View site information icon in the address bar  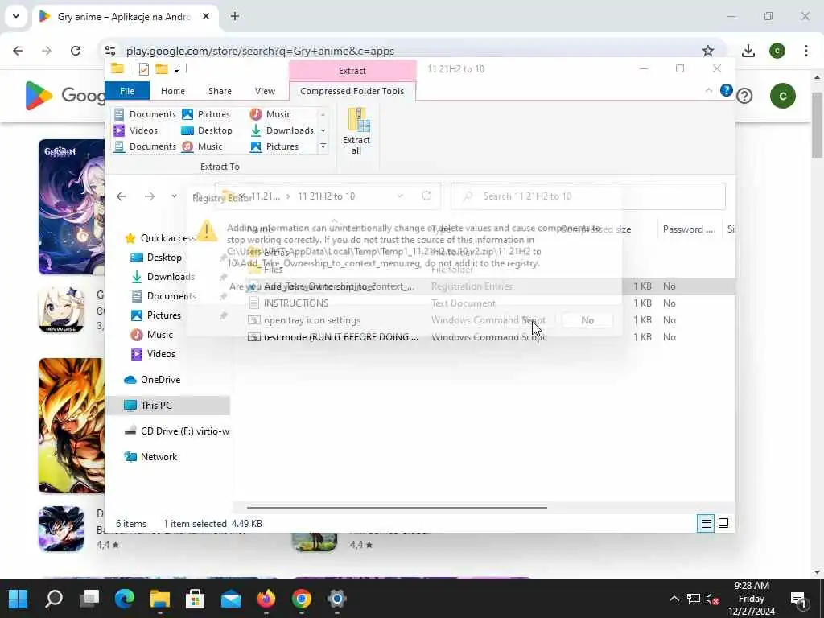click(110, 51)
